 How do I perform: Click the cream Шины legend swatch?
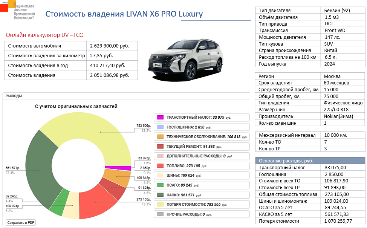160,176
